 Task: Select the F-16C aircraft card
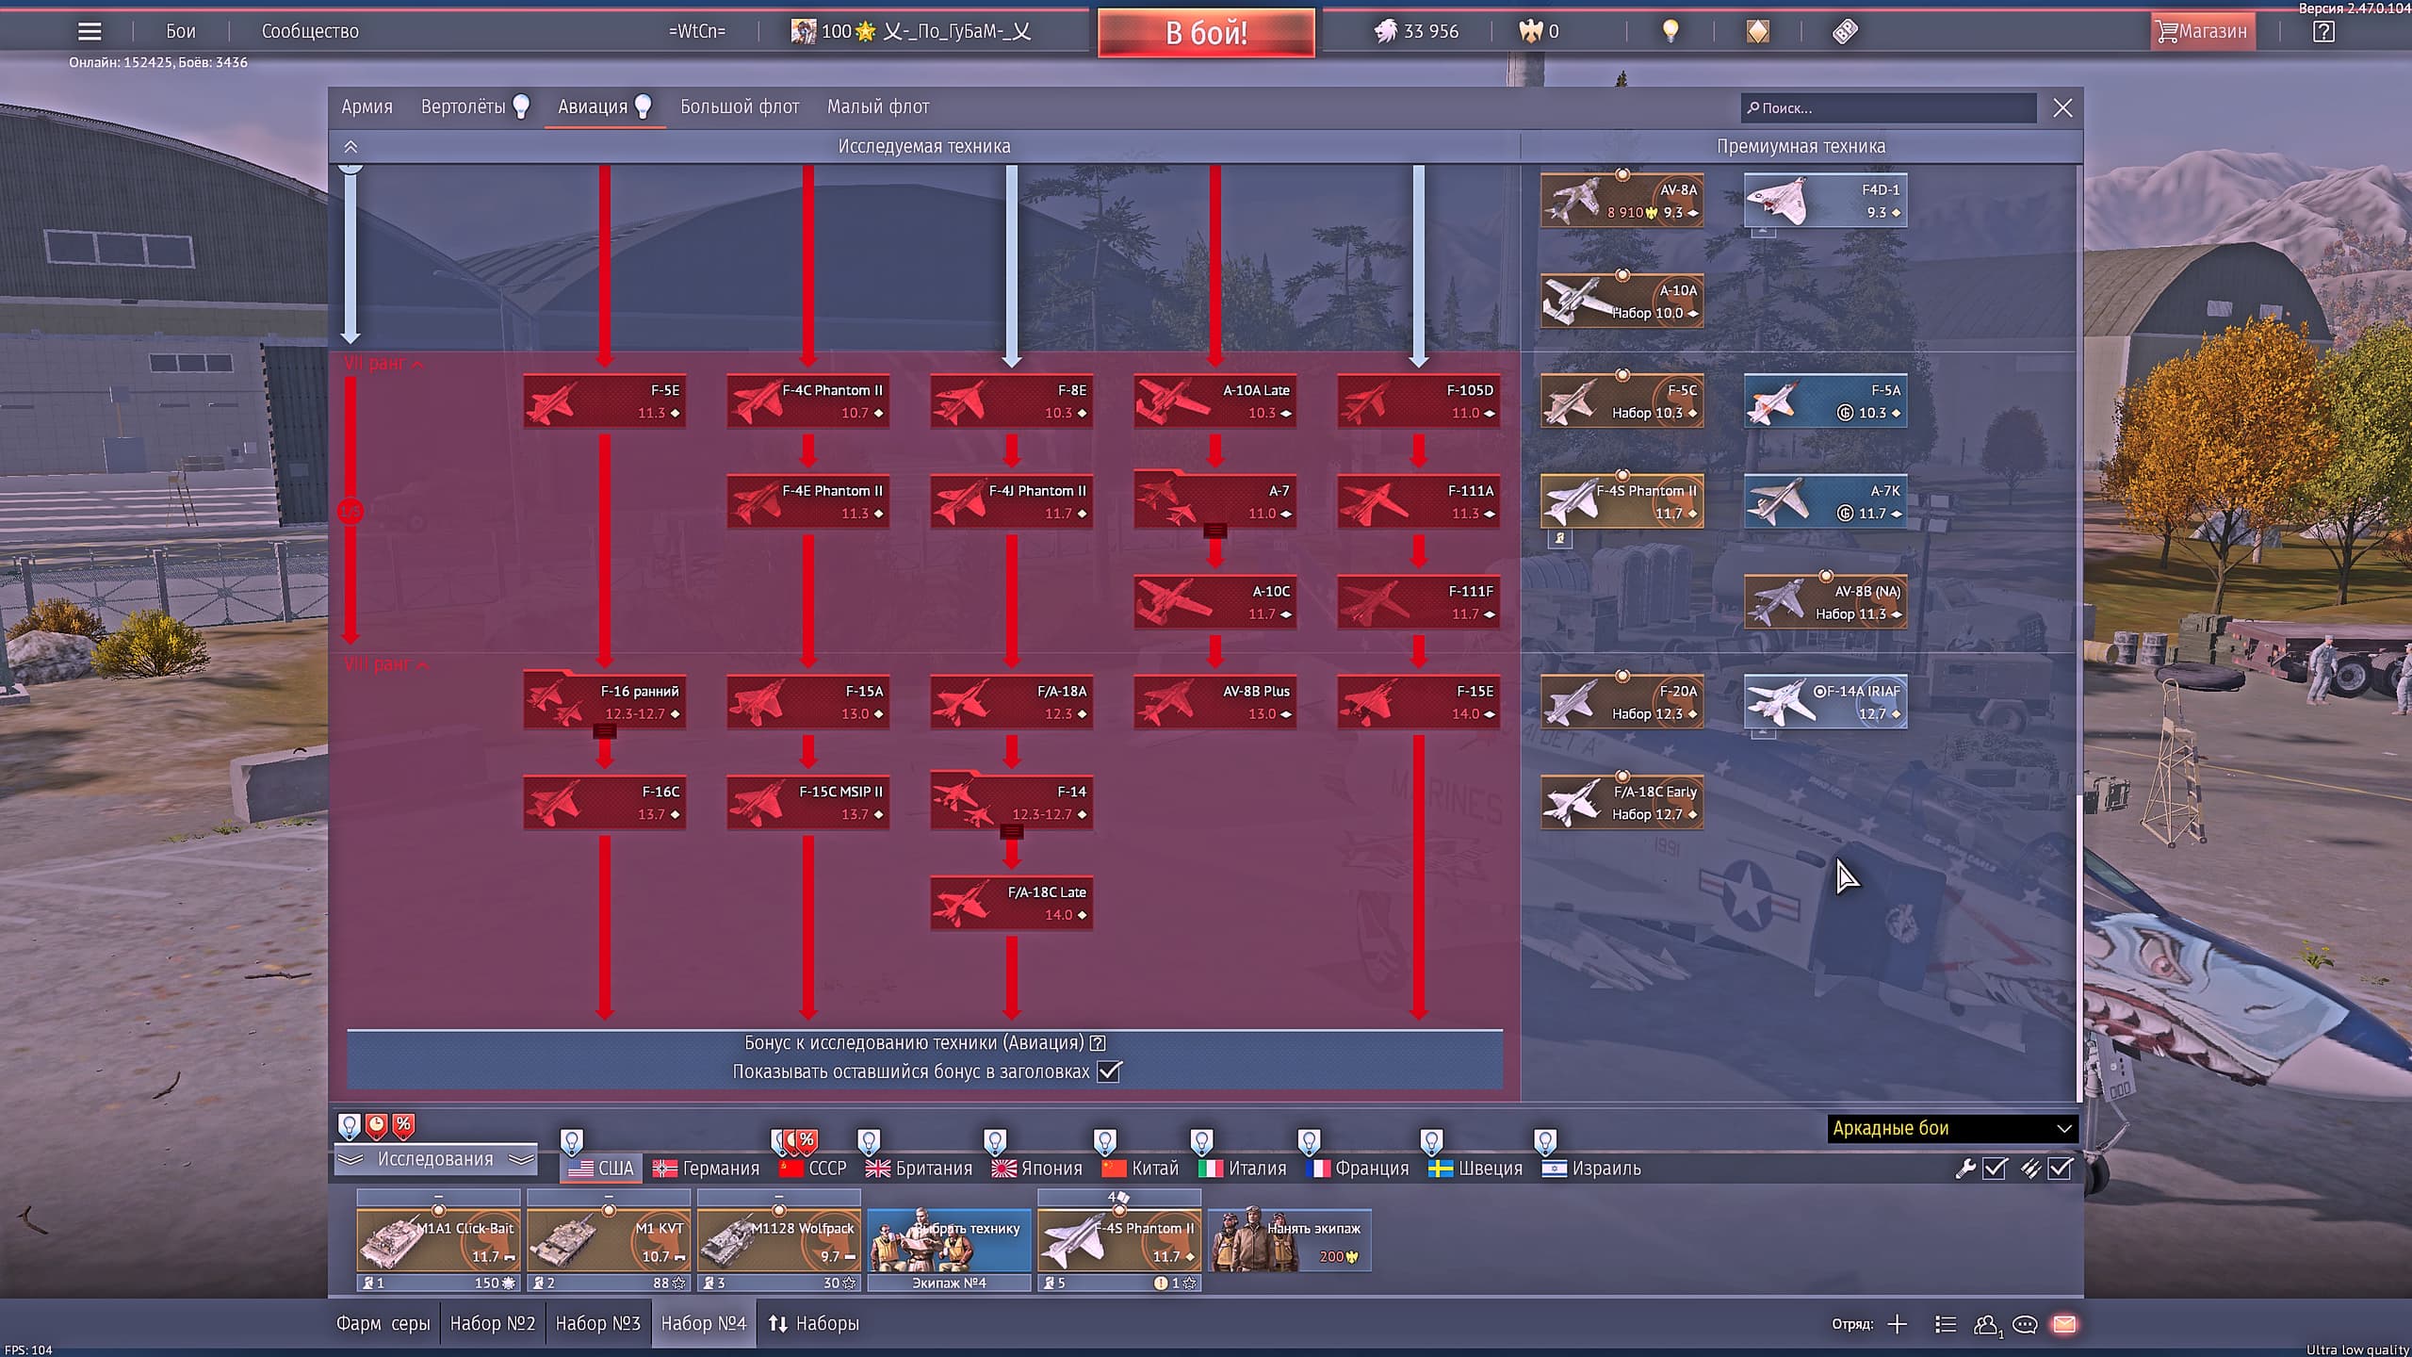(x=605, y=803)
